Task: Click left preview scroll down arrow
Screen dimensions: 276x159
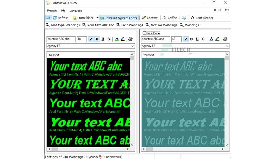Action: [132, 145]
